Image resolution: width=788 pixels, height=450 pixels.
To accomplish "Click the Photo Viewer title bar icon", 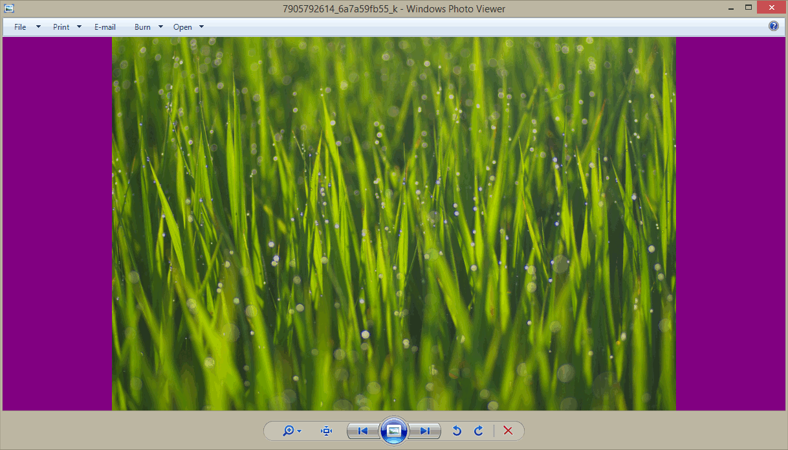I will 9,8.
